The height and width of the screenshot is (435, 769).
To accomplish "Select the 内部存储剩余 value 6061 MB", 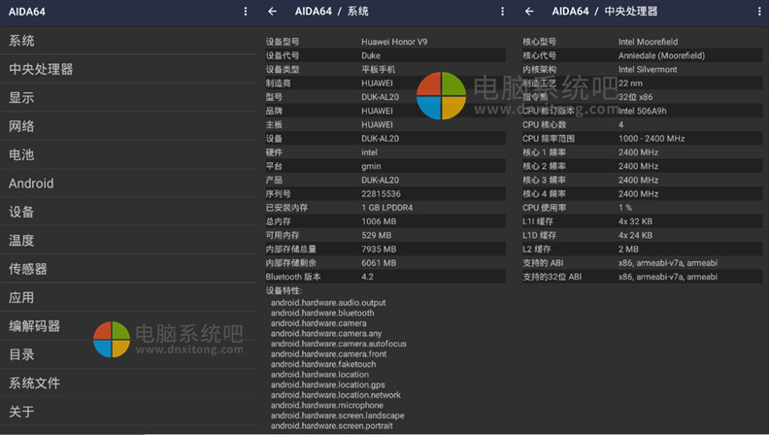I will point(379,263).
